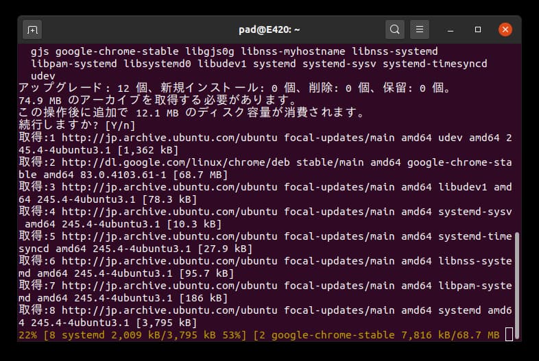Click the terminal vertical scrollbar handle
This screenshot has width=539, height=361.
click(x=516, y=286)
